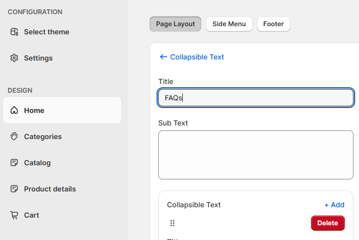The height and width of the screenshot is (240, 359).
Task: Click the Settings gear icon
Action: pyautogui.click(x=14, y=58)
